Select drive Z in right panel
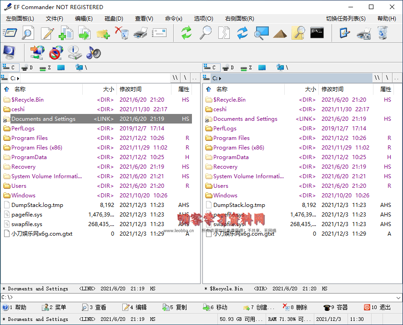The height and width of the screenshot is (325, 403). 246,68
